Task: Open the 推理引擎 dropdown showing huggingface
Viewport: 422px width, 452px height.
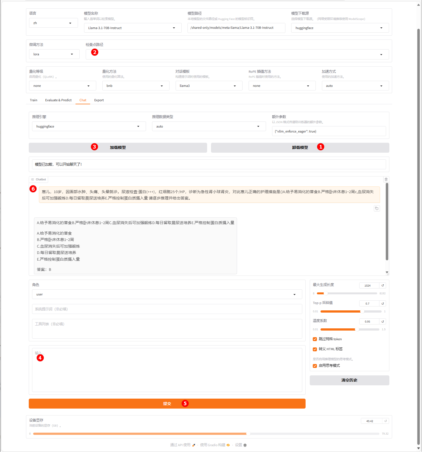Action: tap(88, 126)
